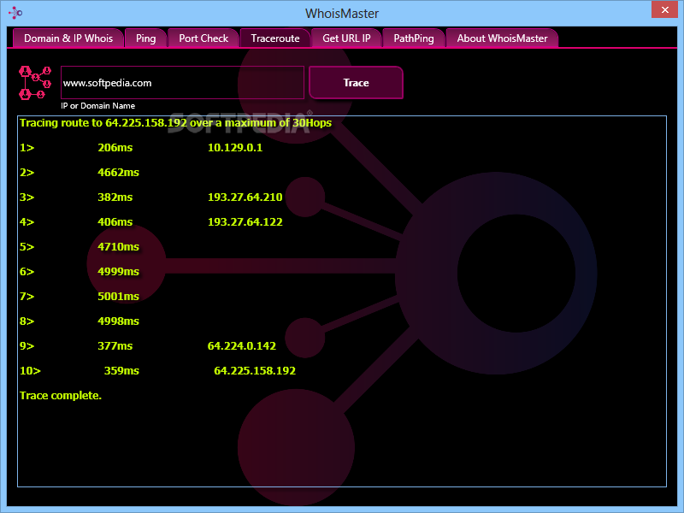Open the Domain & IP Whois tab
This screenshot has width=684, height=513.
68,38
